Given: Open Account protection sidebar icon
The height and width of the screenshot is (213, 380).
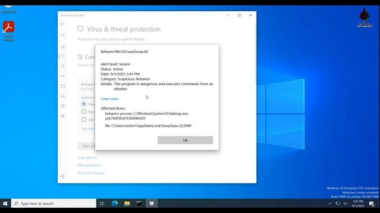Looking at the screenshot, I should 63,66.
